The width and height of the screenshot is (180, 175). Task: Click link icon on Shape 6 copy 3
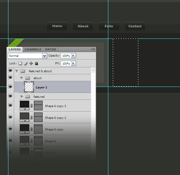(31, 106)
